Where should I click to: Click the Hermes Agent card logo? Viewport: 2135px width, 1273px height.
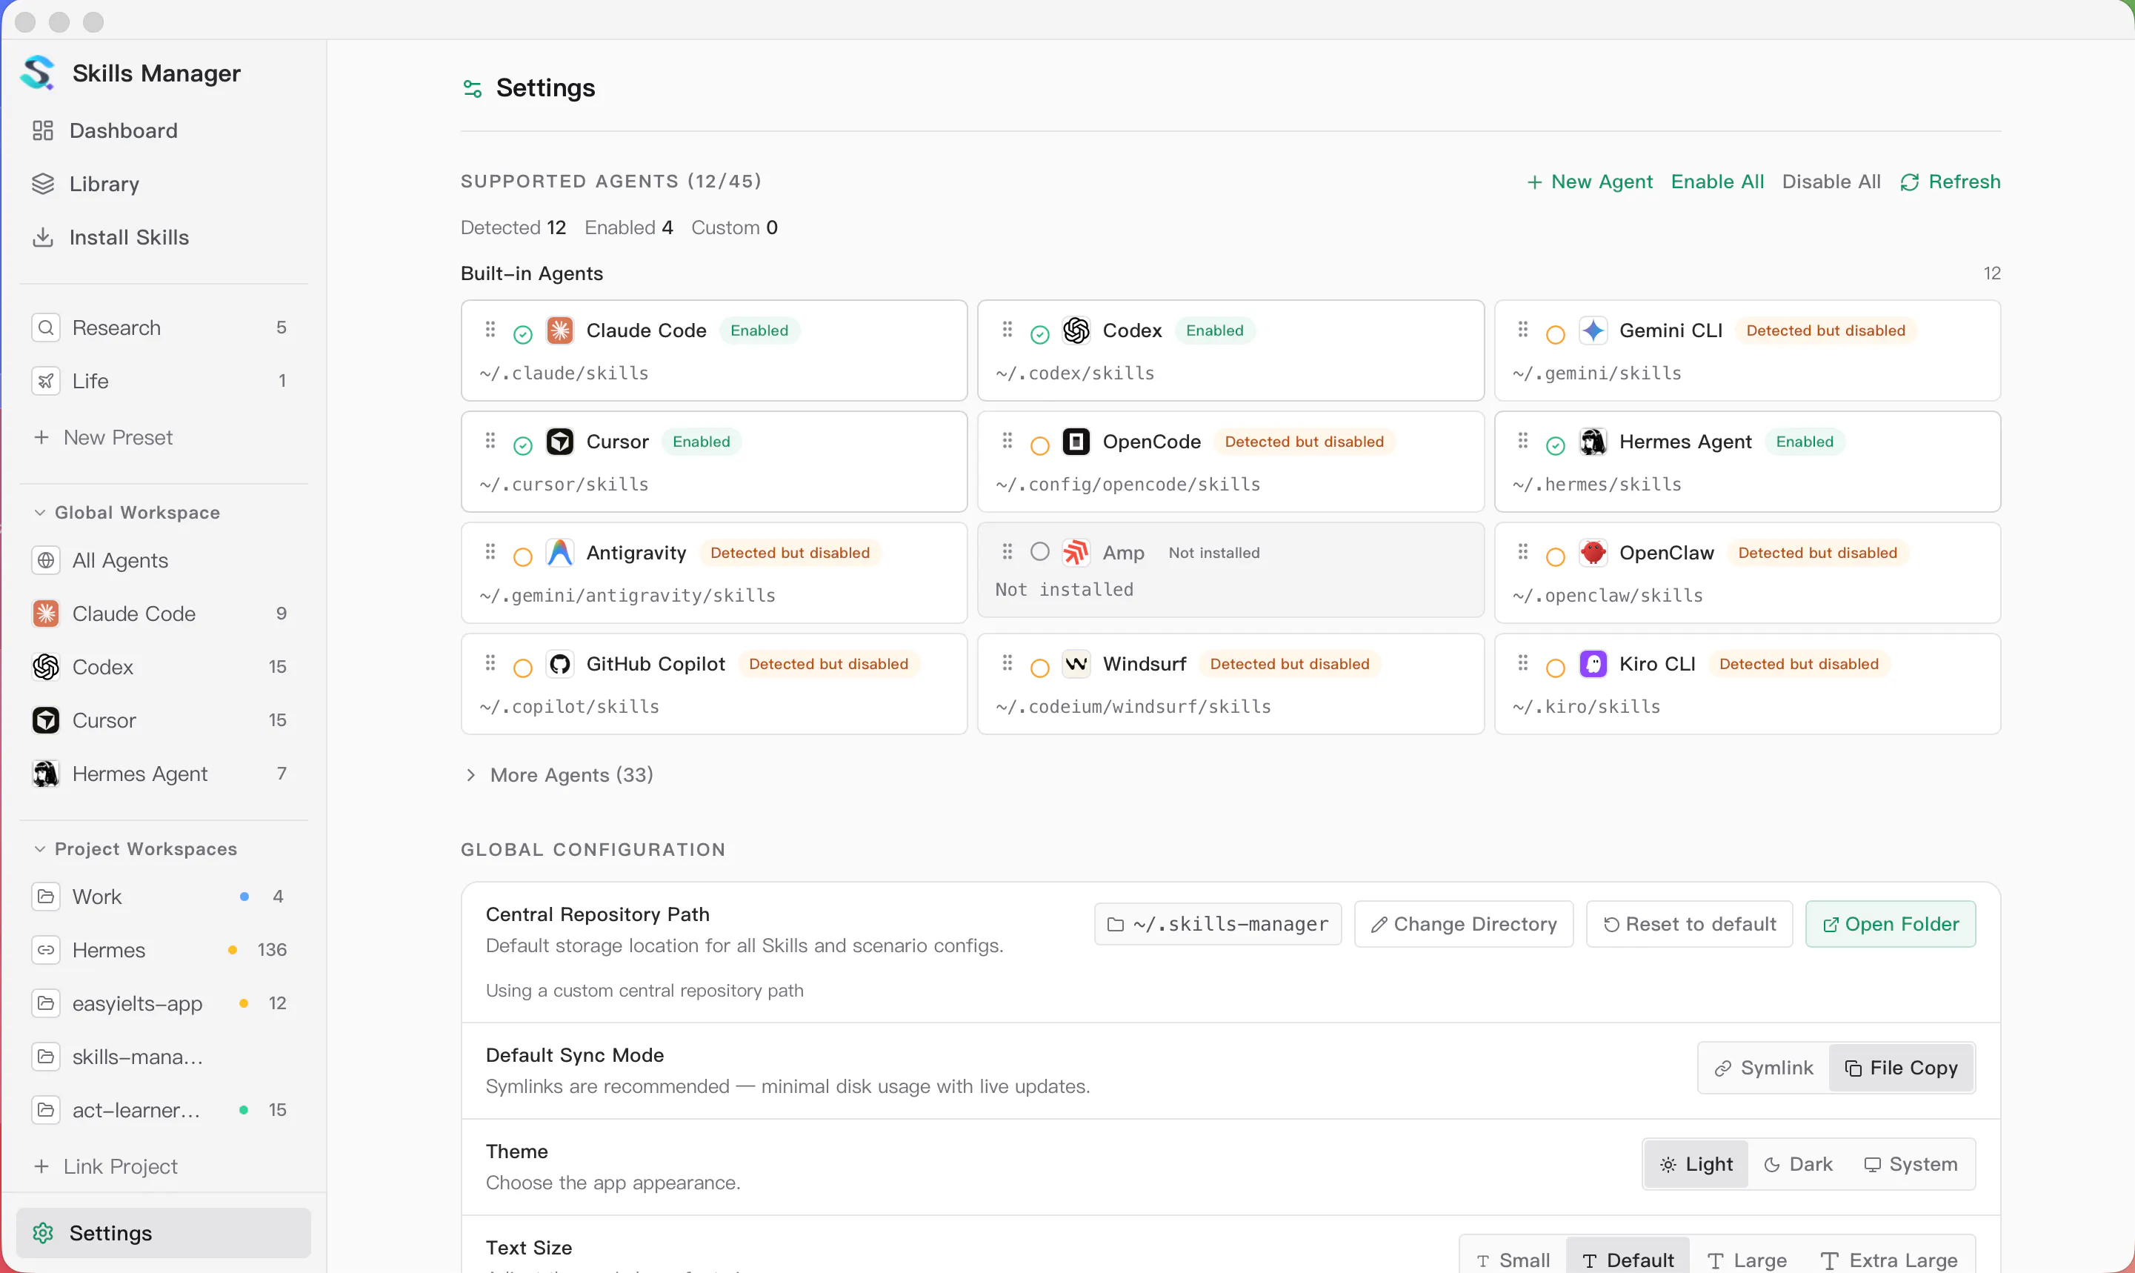1593,442
